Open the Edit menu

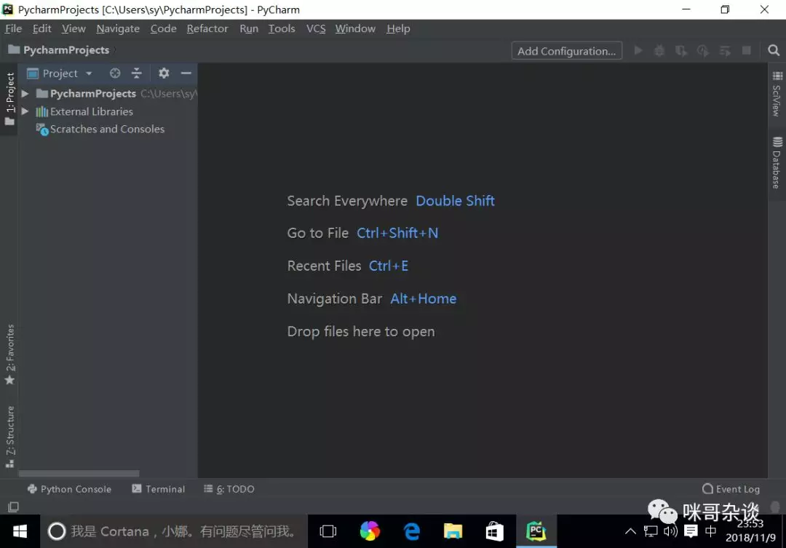(x=42, y=28)
